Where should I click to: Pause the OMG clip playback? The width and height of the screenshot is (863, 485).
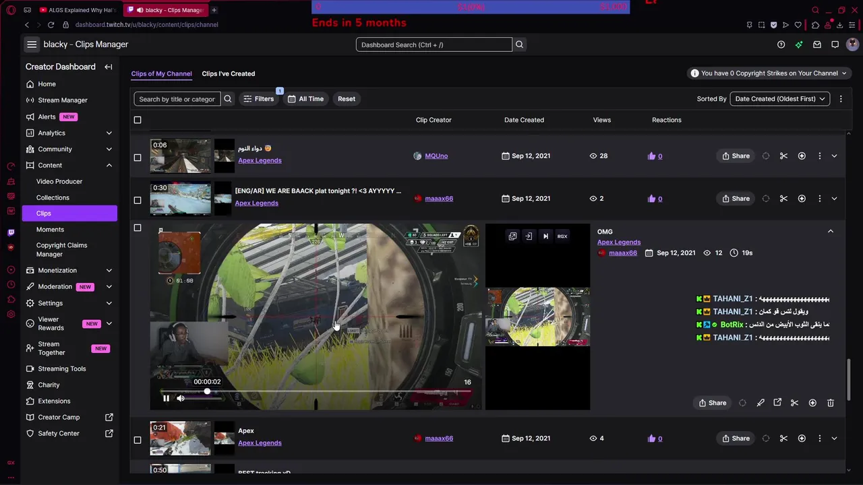[x=166, y=398]
